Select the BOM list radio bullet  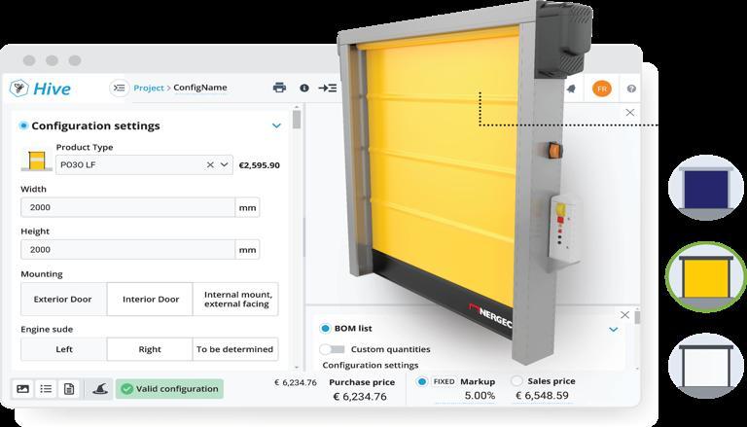click(x=326, y=329)
